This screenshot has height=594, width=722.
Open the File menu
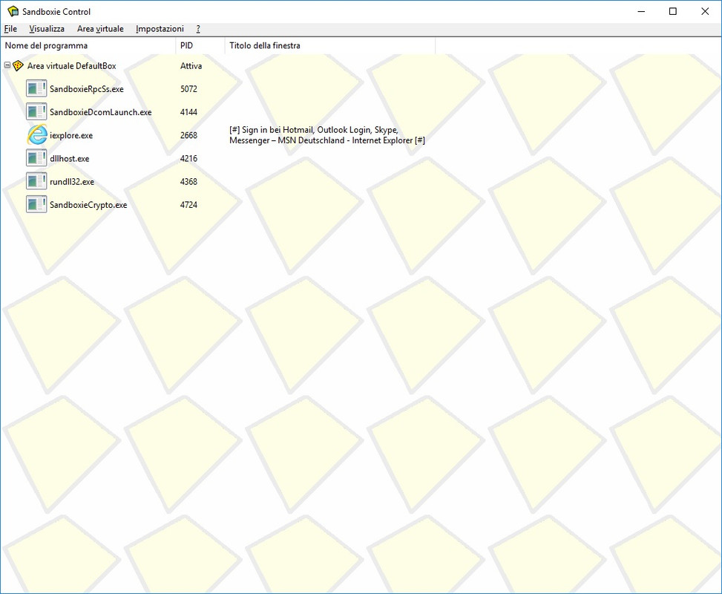tap(10, 29)
